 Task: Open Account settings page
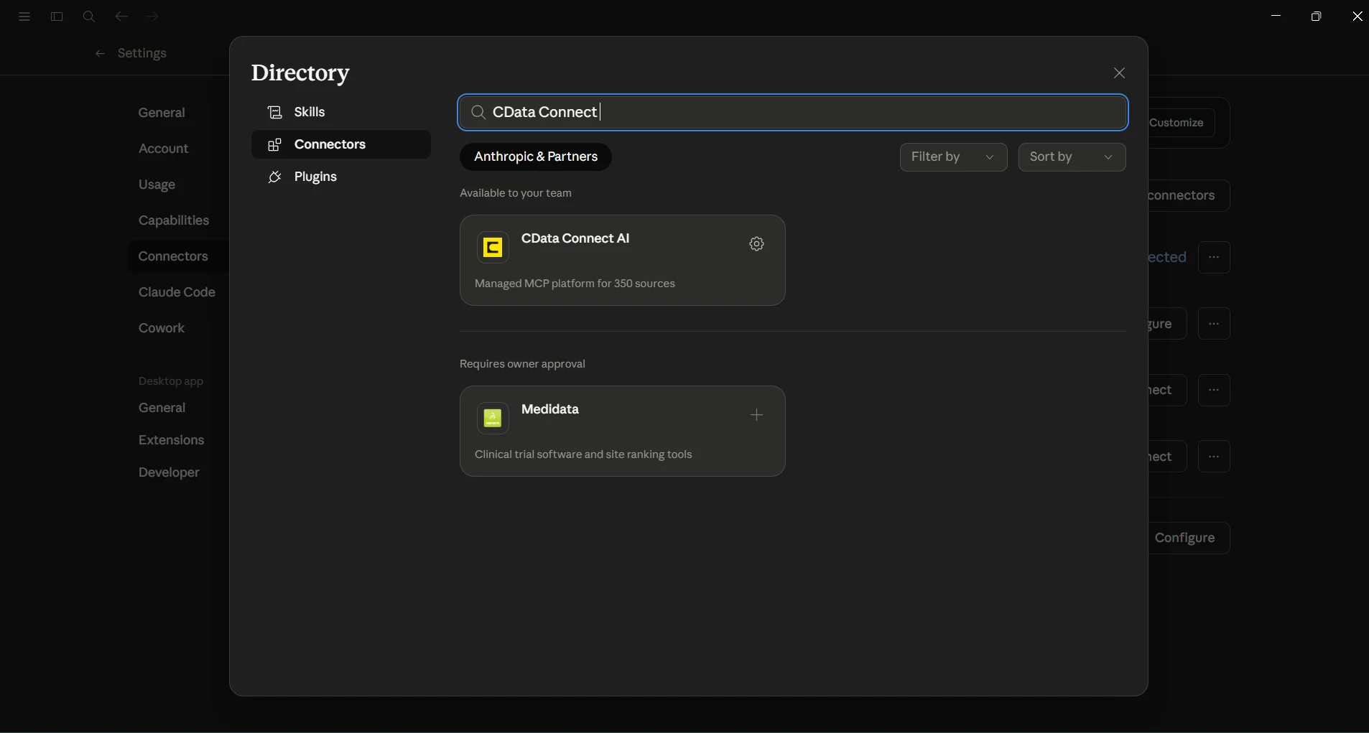163,149
